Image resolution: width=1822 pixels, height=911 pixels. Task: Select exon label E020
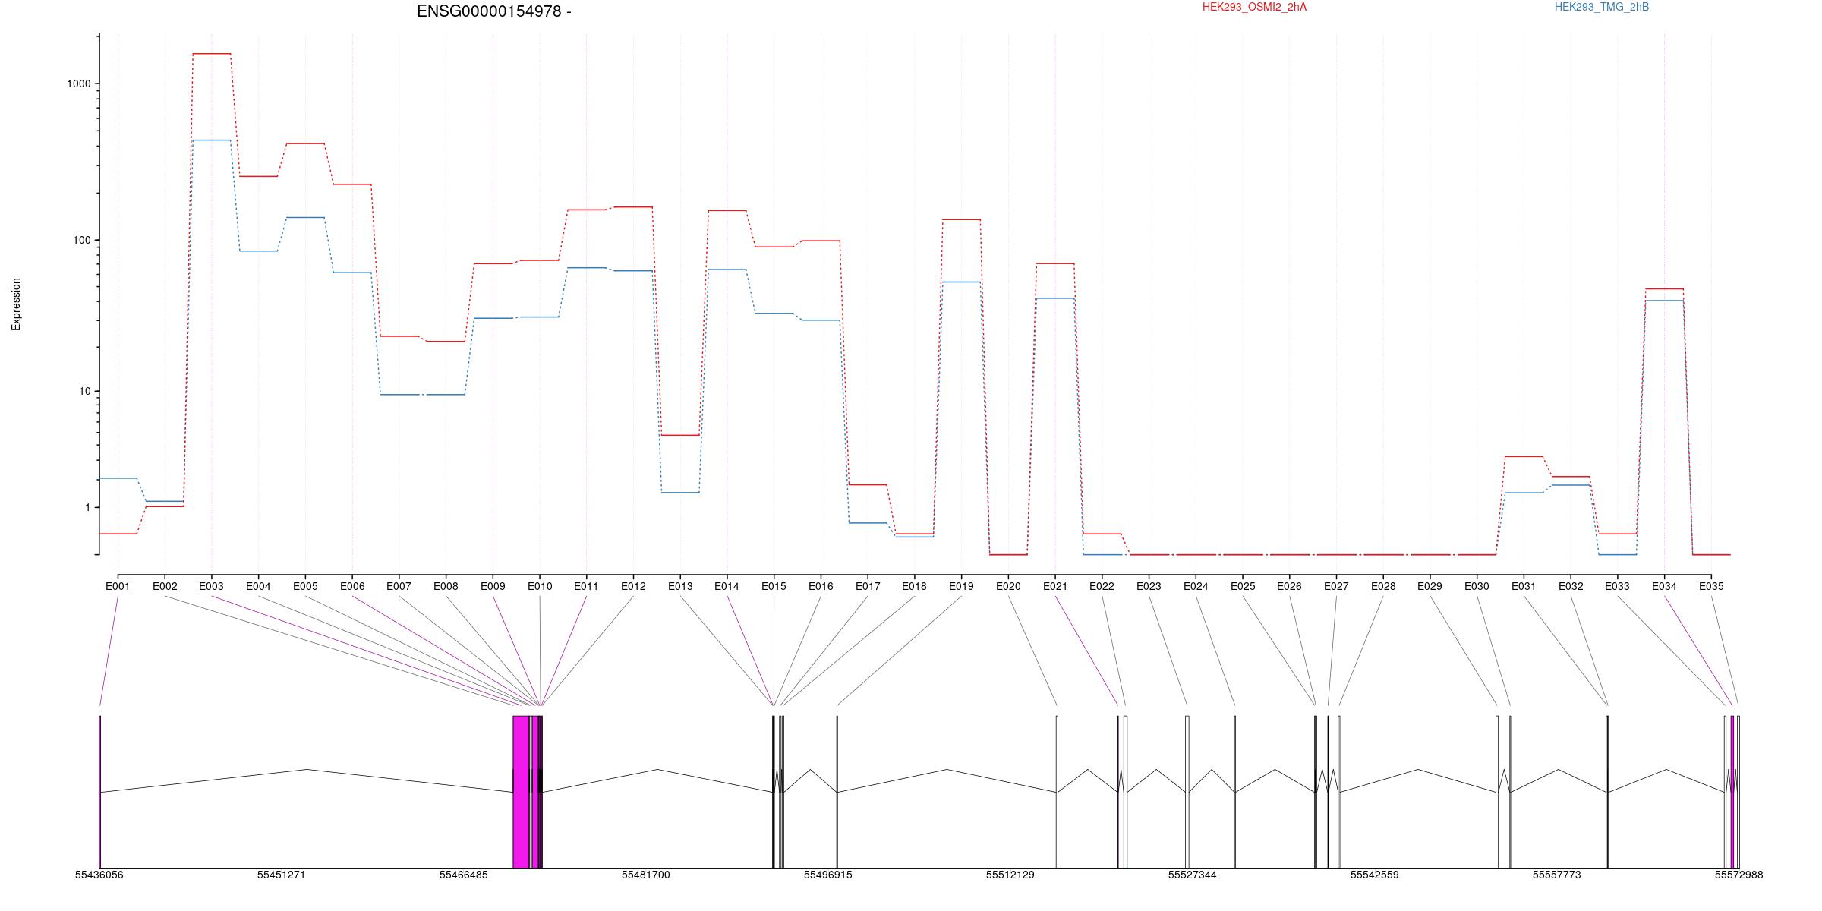click(x=1008, y=586)
